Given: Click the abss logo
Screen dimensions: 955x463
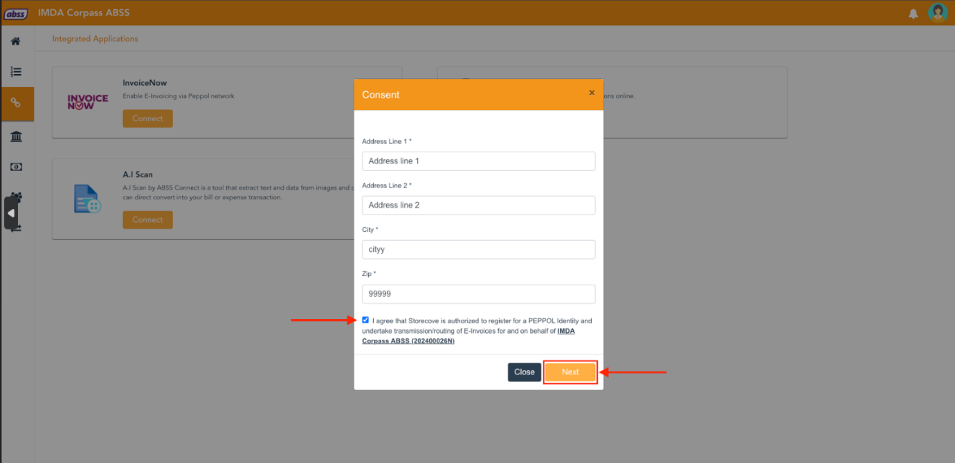Looking at the screenshot, I should tap(16, 13).
